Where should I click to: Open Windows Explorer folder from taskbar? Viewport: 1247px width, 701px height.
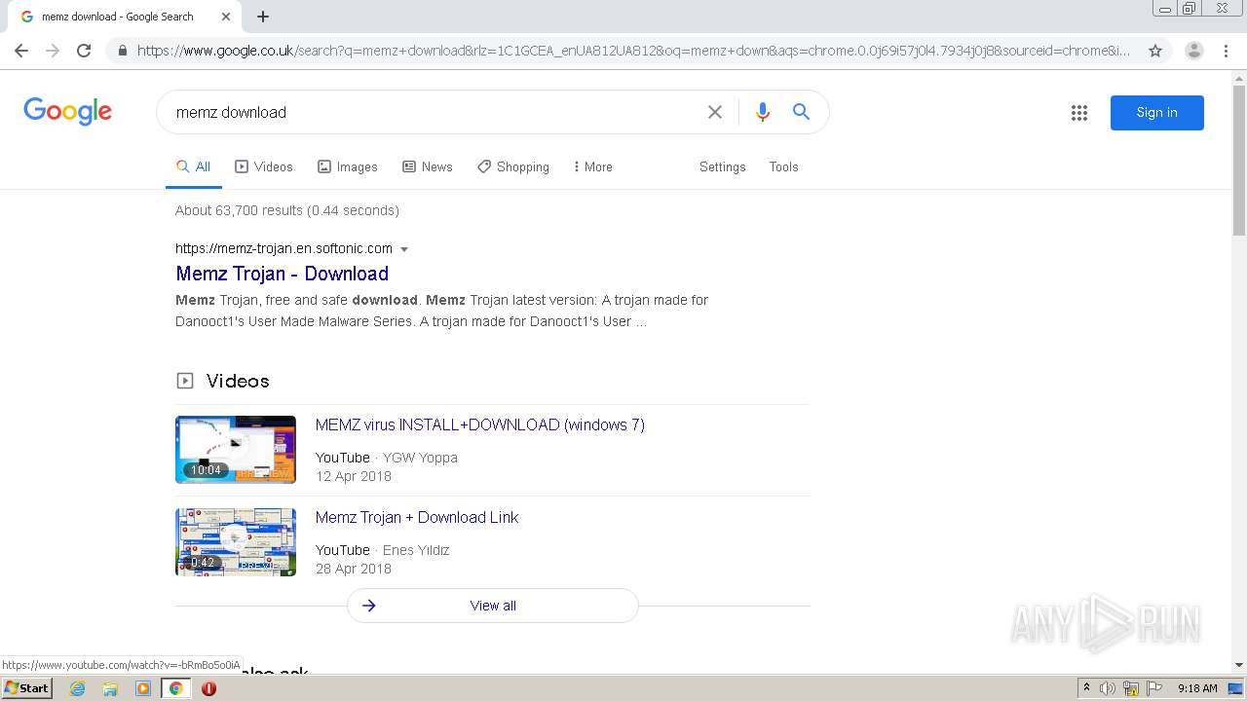pyautogui.click(x=110, y=688)
